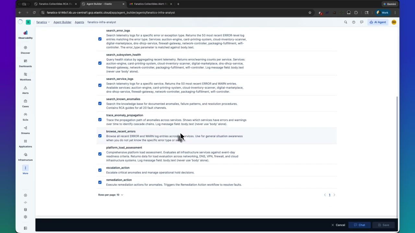Viewport: 415px width, 233px height.
Task: Open the feedback chat icon in header
Action: click(362, 22)
